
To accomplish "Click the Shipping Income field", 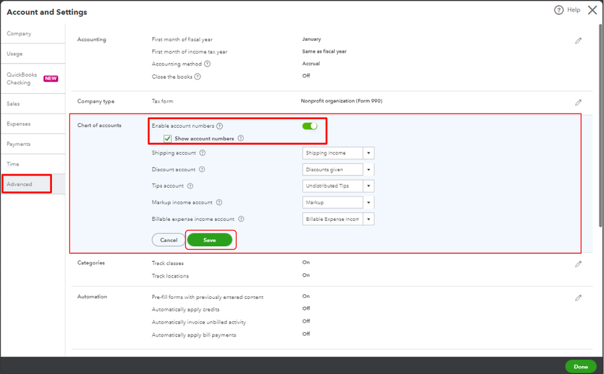I will 333,153.
